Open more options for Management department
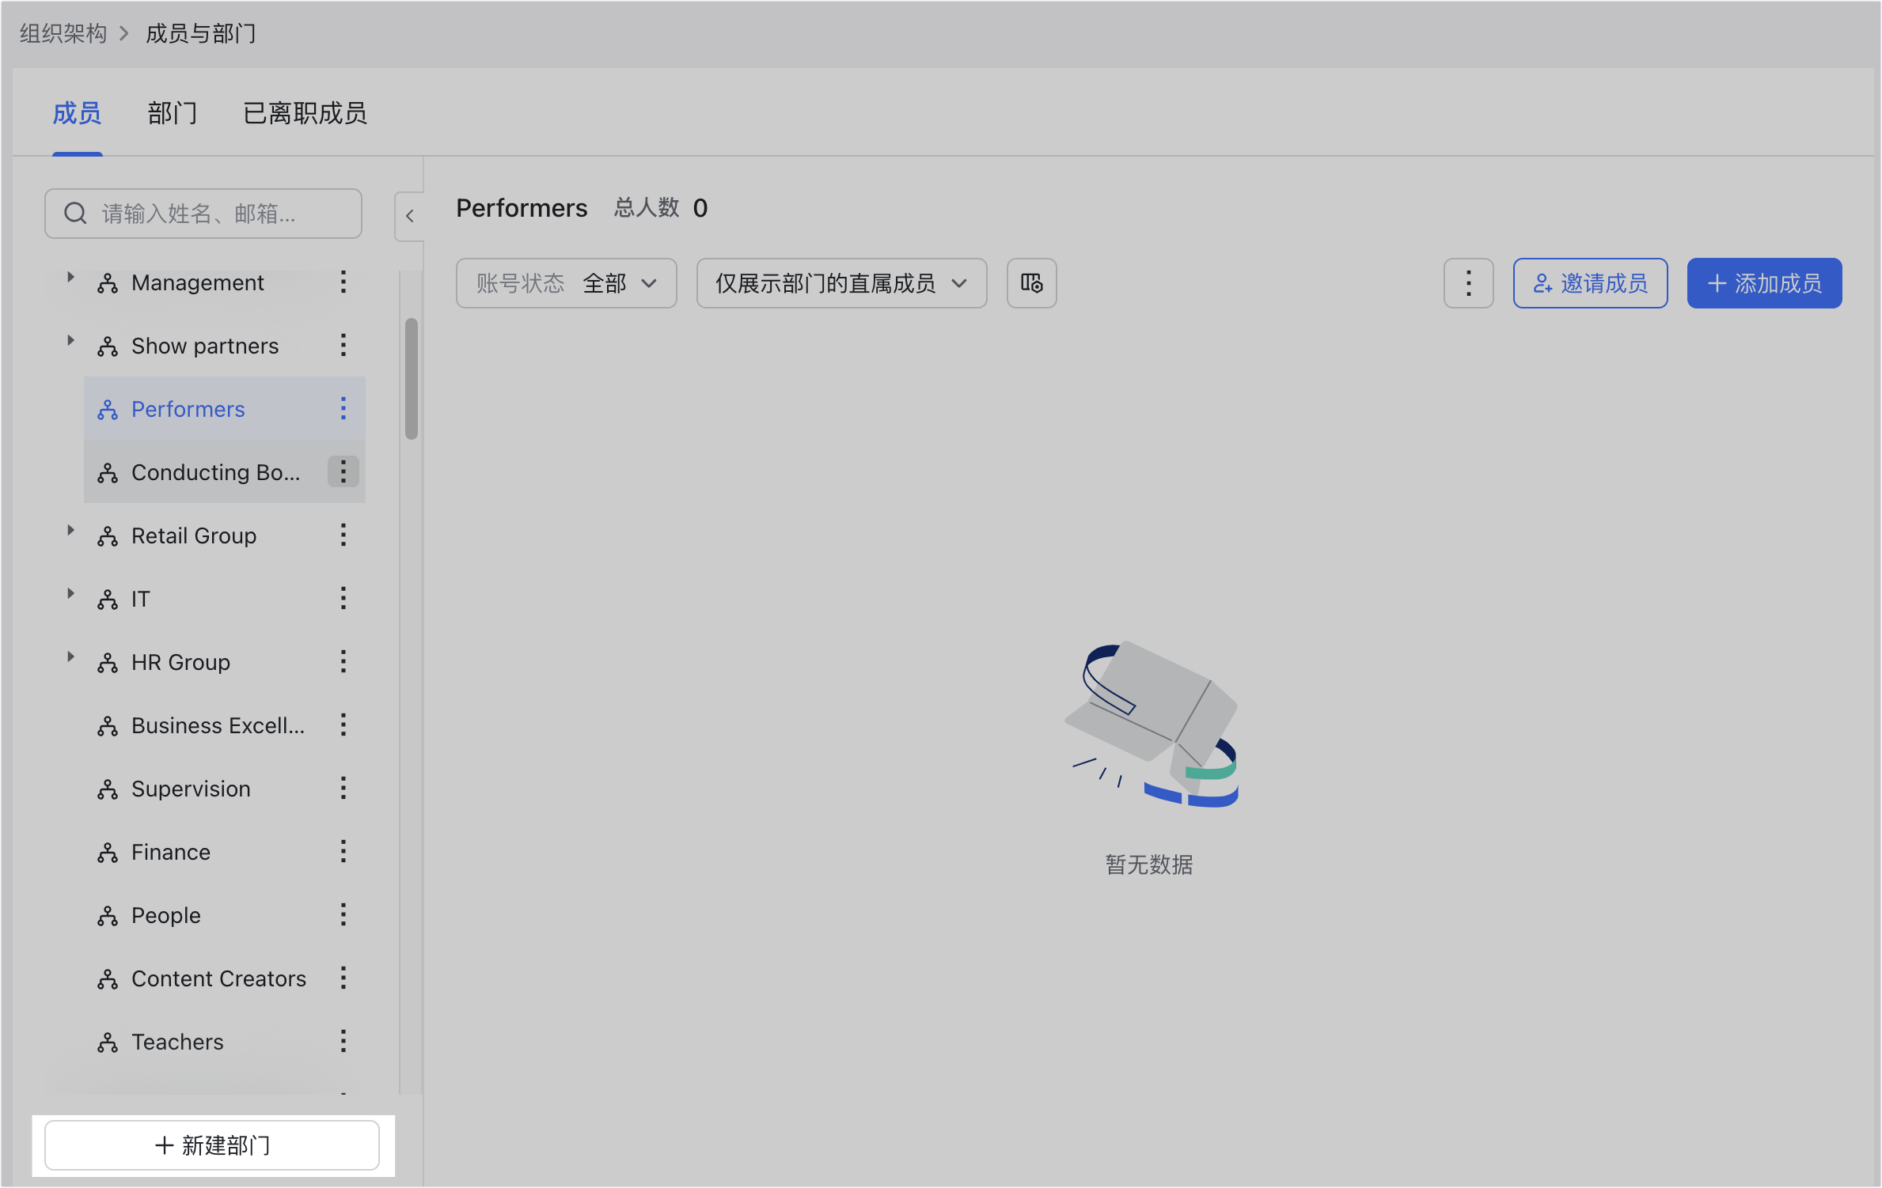Screen dimensions: 1882x1188 tap(343, 282)
